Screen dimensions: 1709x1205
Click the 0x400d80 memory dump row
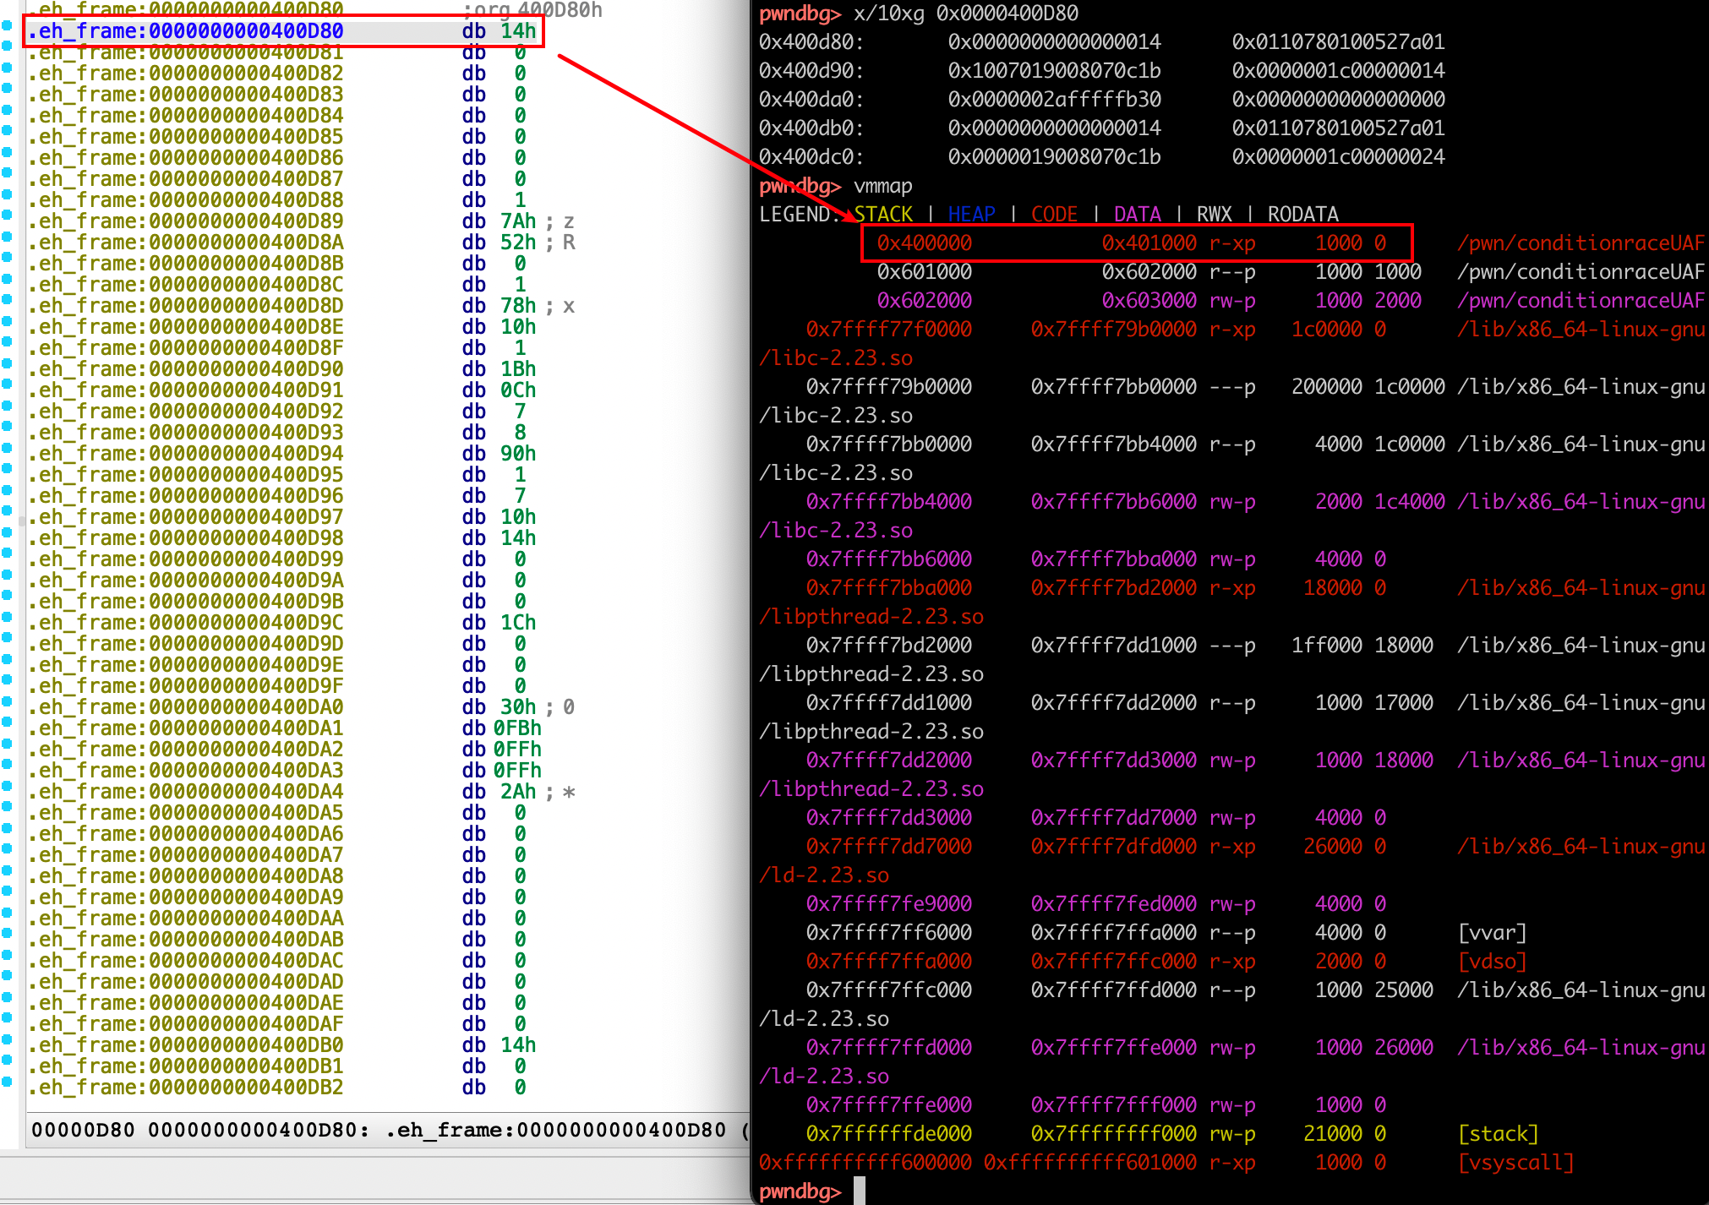pyautogui.click(x=1102, y=42)
